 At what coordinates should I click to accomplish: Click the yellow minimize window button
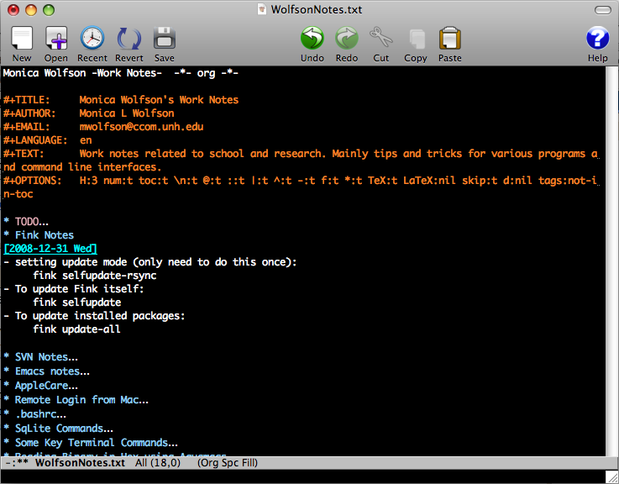point(31,10)
